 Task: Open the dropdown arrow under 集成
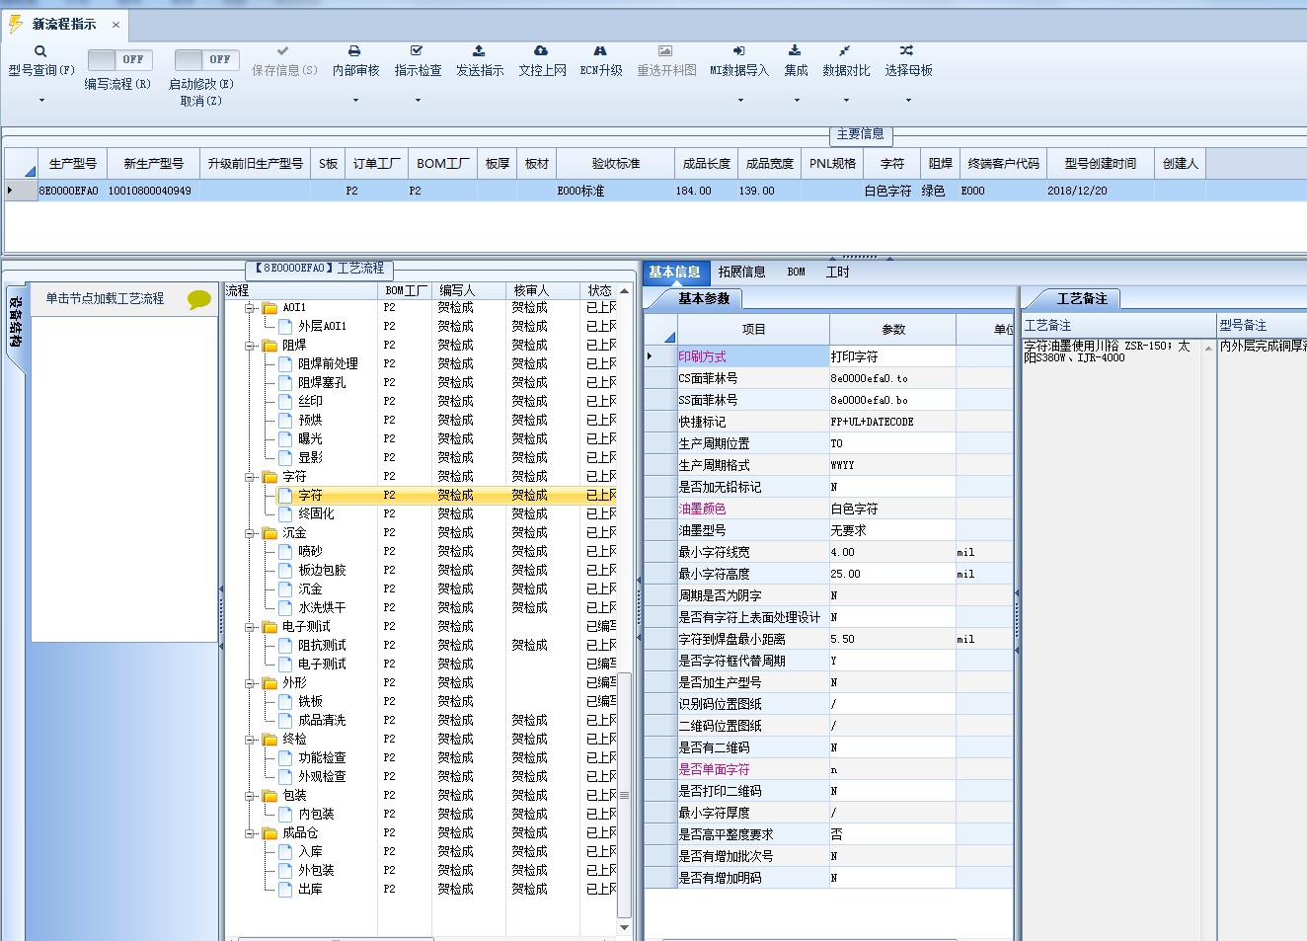click(x=797, y=100)
